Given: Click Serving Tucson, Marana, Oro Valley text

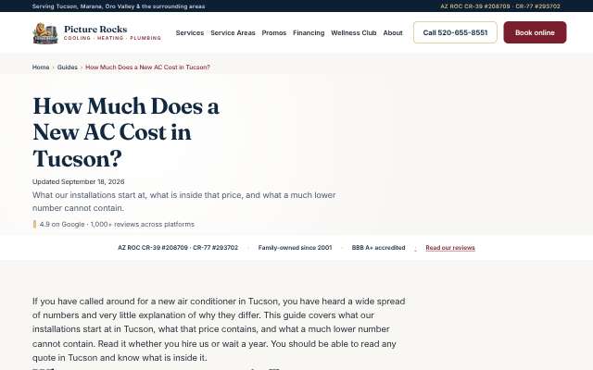Looking at the screenshot, I should click(x=119, y=6).
